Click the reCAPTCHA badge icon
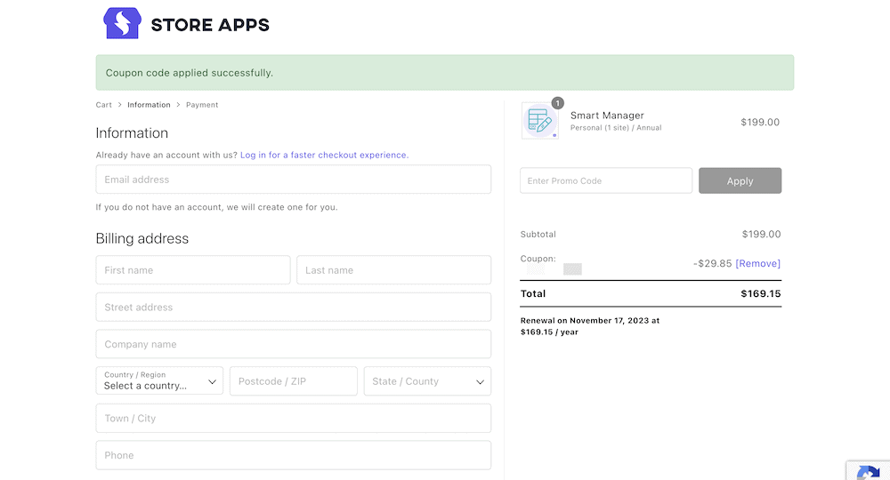Viewport: 890px width, 480px height. point(869,473)
